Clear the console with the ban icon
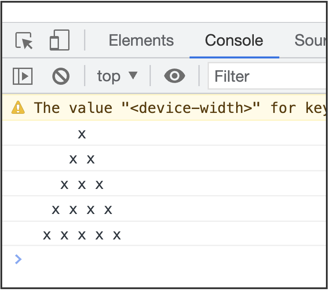Screen dimensions: 329x290 (x=61, y=76)
